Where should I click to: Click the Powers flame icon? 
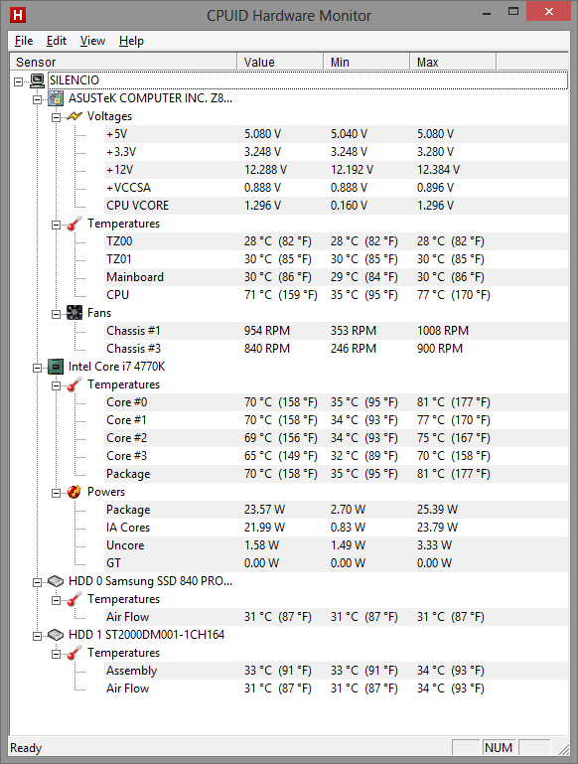(74, 492)
